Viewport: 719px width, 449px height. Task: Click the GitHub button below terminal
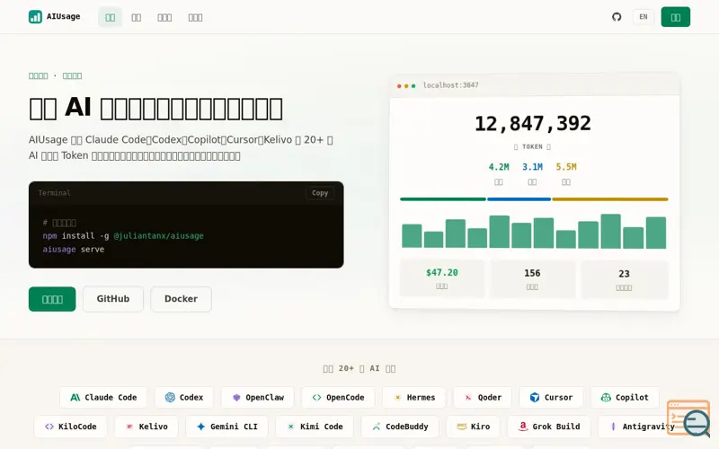[113, 299]
